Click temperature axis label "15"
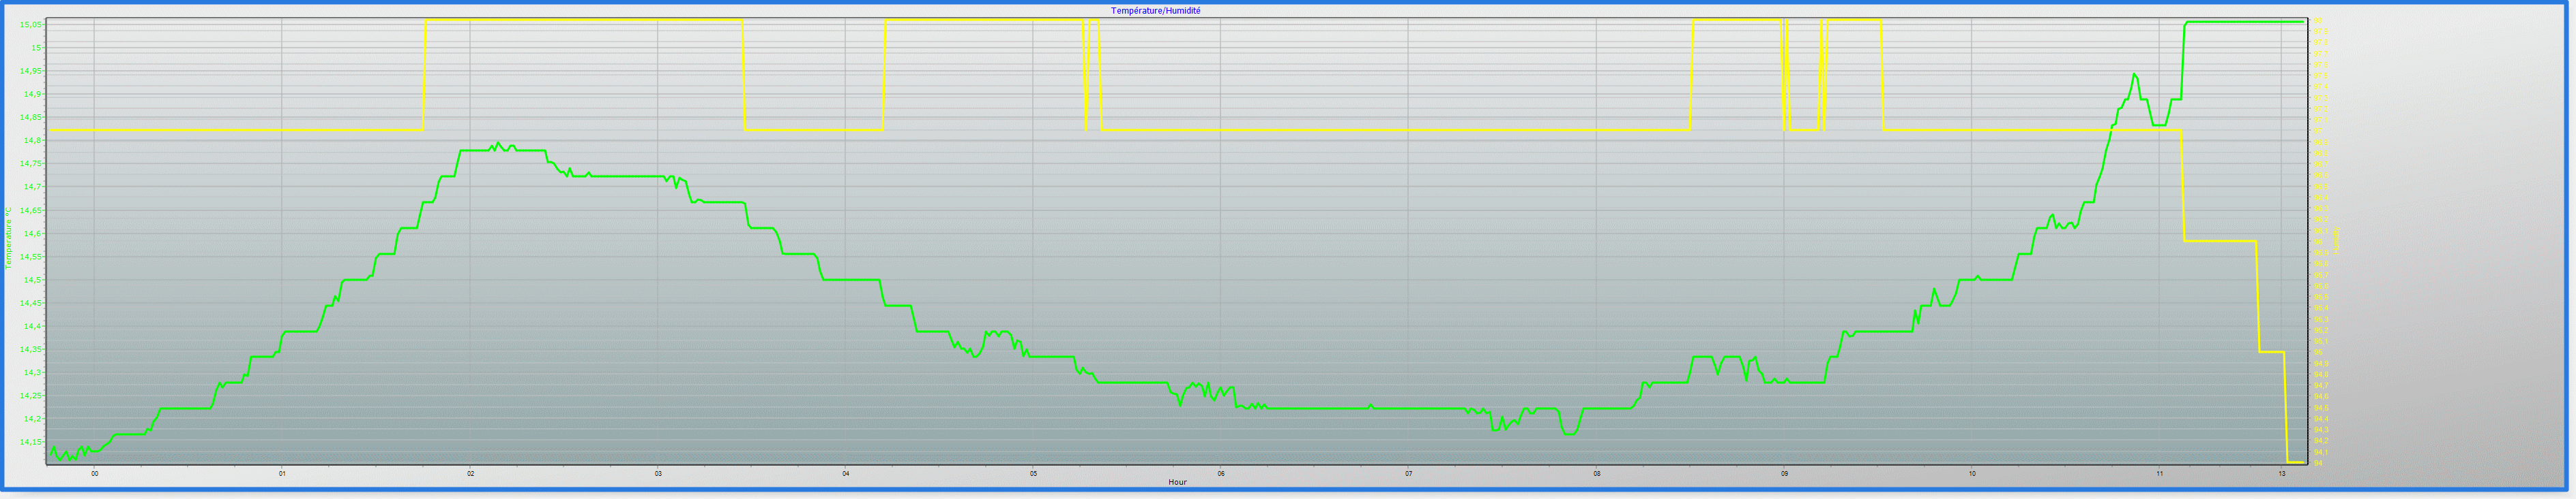Image resolution: width=2576 pixels, height=499 pixels. point(37,48)
